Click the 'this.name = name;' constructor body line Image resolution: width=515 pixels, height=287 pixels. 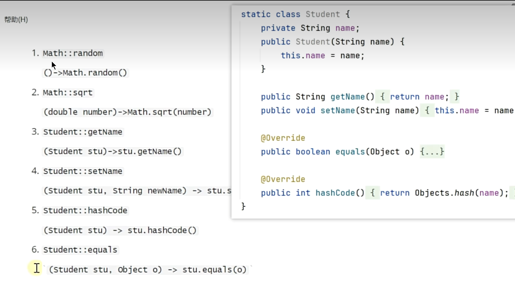[x=323, y=55]
